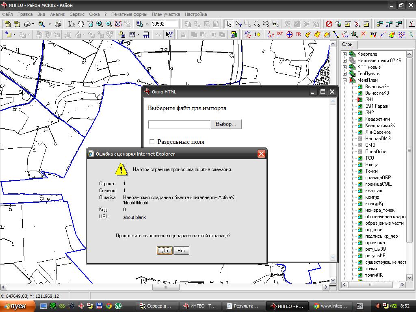Click the red X toolbar icon
Viewport: 416px width, 312px height.
click(363, 34)
